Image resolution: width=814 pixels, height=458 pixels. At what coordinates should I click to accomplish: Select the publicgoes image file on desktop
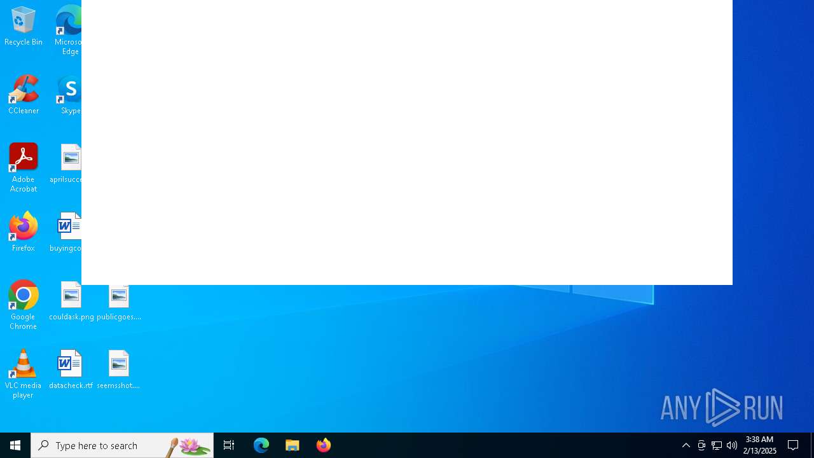pos(119,304)
